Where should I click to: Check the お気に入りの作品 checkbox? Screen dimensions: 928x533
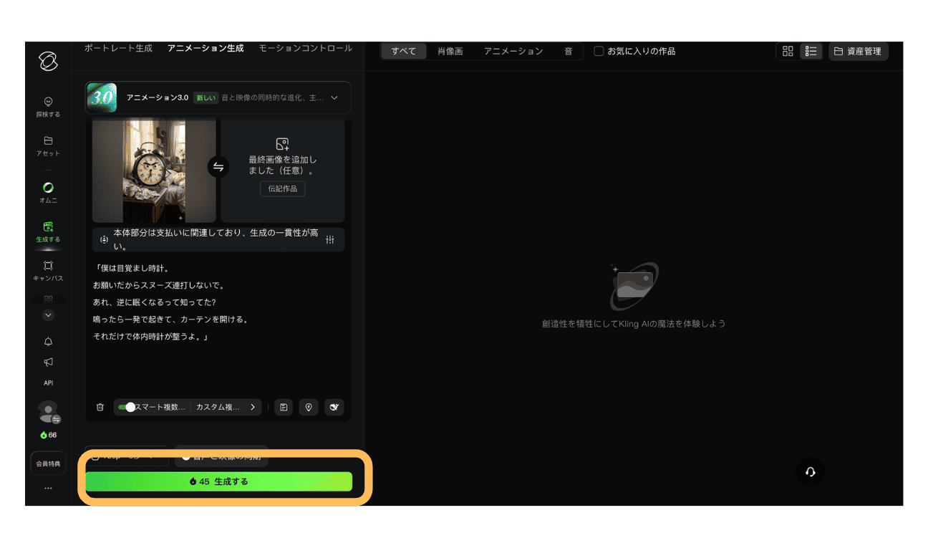[x=599, y=52]
